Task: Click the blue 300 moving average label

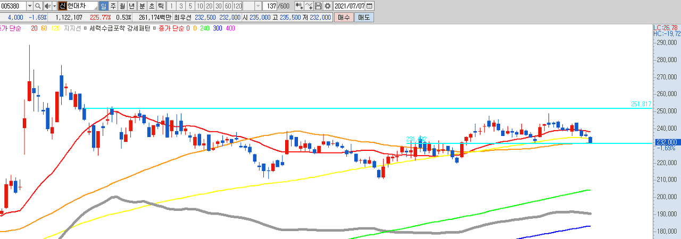Action: [x=218, y=28]
